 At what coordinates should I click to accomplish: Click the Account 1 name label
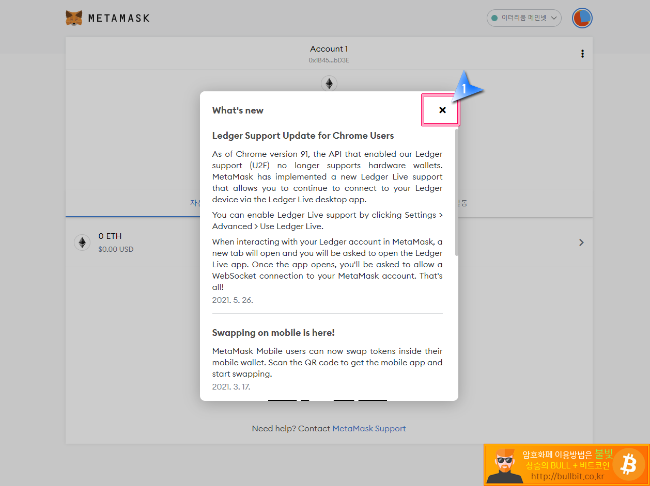(329, 49)
